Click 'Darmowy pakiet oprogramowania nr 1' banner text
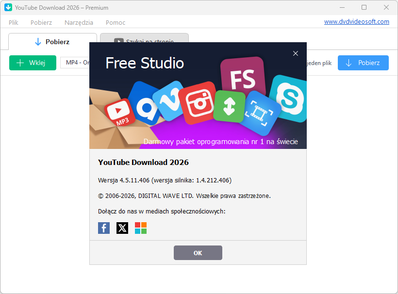 pyautogui.click(x=220, y=142)
